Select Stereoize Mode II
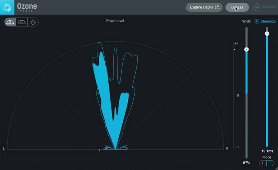This screenshot has width=278, height=170. click(x=270, y=163)
